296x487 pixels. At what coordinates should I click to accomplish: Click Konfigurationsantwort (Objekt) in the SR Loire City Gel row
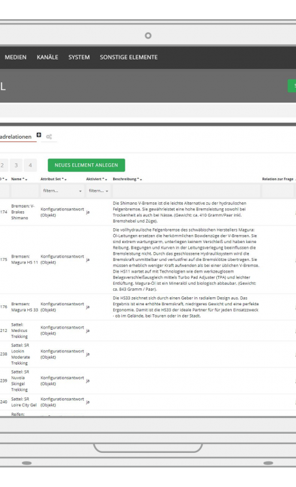coord(62,402)
